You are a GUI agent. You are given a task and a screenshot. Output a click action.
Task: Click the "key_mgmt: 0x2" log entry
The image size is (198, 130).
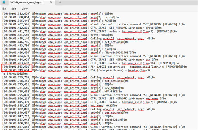(102, 105)
